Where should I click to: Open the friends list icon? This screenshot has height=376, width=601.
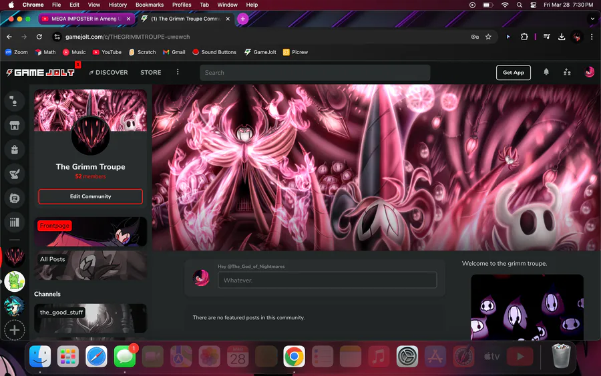[567, 72]
